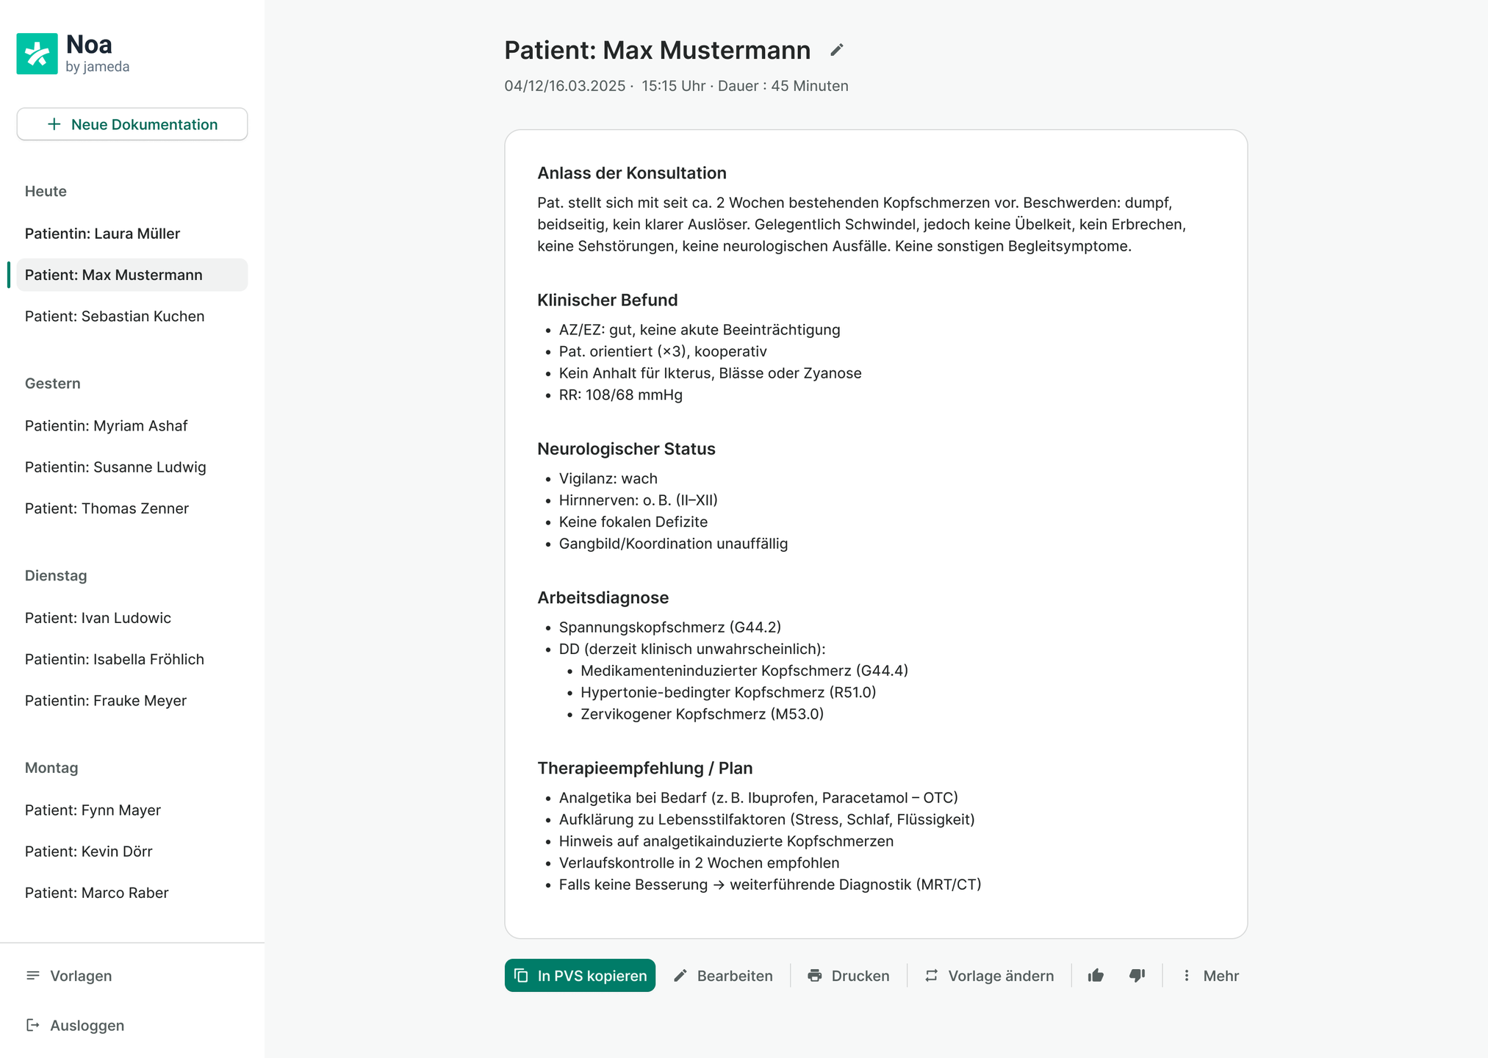Image resolution: width=1488 pixels, height=1058 pixels.
Task: Open Patient: Thomas Zenner record
Action: click(x=107, y=508)
